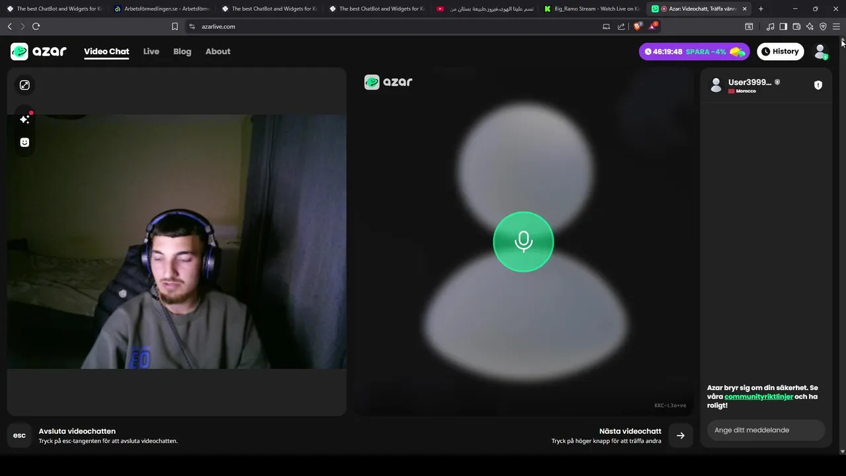
Task: Click the Azar logo in the header
Action: tap(38, 52)
